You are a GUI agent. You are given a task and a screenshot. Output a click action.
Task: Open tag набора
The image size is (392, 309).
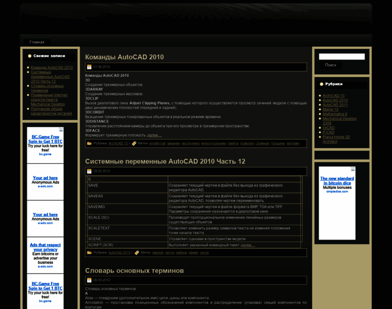181,252
